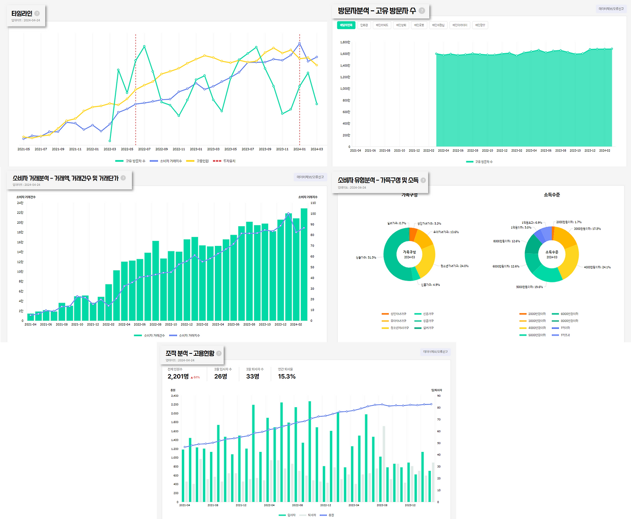Toggle 투자유치 dashed legend marker
The image size is (631, 519).
tap(217, 161)
